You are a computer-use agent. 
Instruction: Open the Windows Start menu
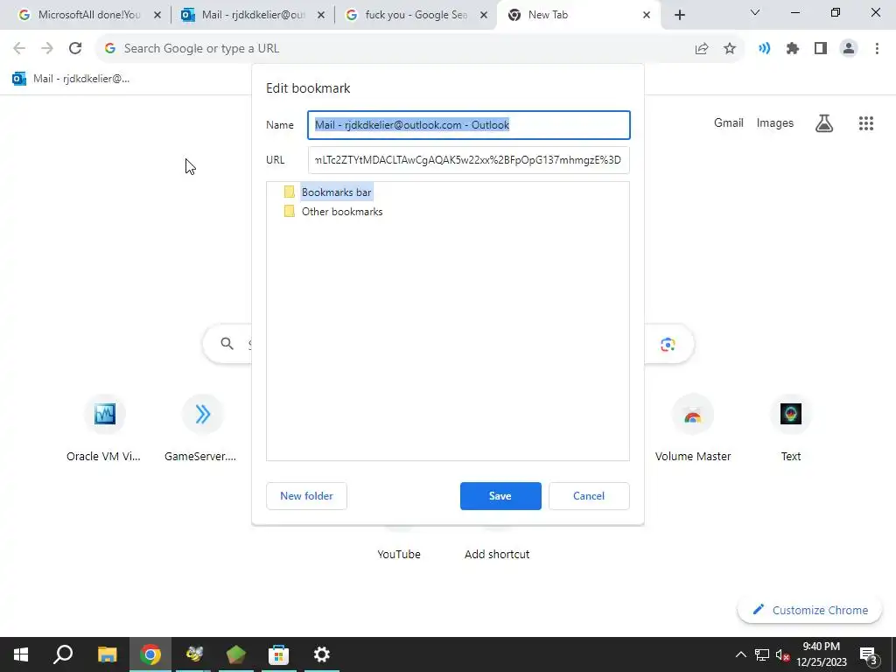[21, 654]
